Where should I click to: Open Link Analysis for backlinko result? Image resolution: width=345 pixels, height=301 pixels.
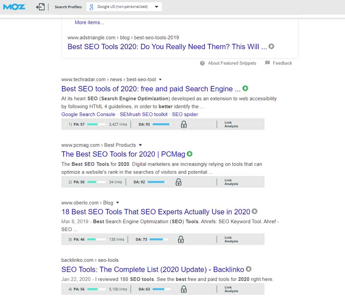231,289
